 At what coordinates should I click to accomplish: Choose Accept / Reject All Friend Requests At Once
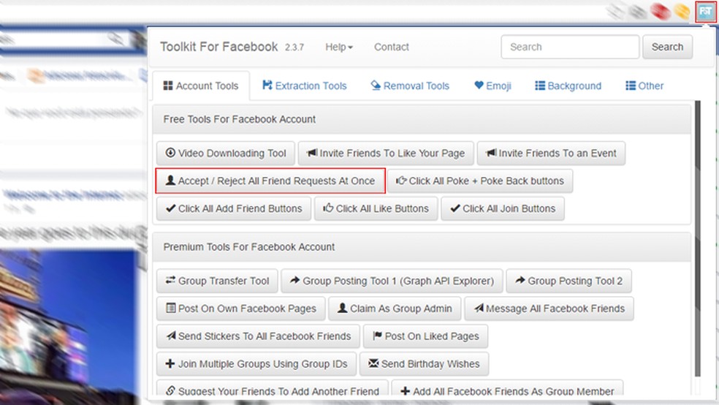[270, 181]
